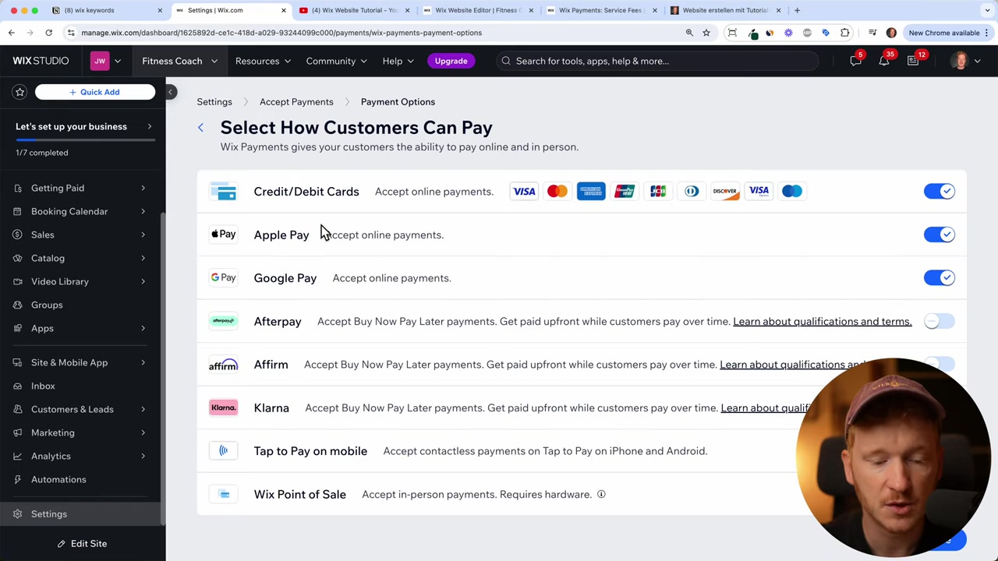Viewport: 998px width, 561px height.
Task: Switch to the Wix Payments Service Fees tab
Action: 600,10
